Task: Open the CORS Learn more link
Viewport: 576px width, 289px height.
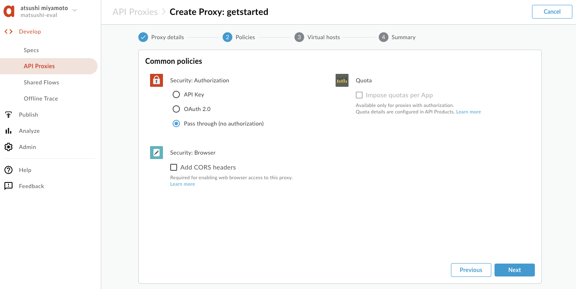Action: (183, 184)
